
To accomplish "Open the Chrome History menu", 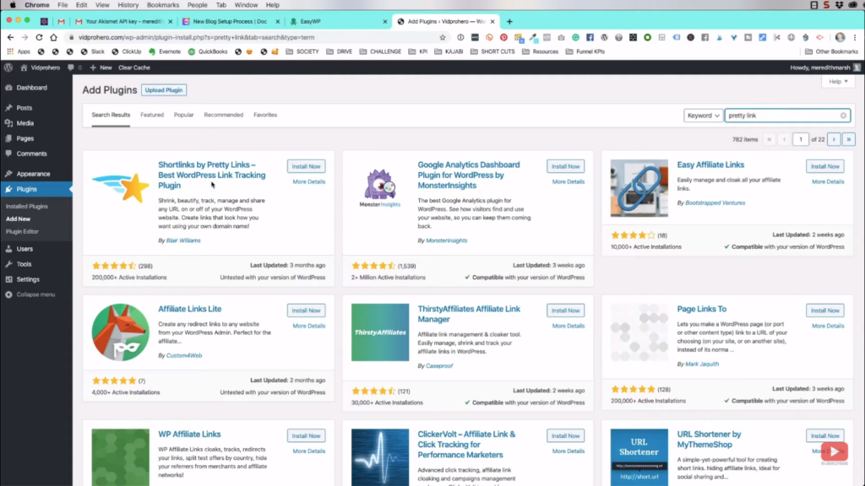I will click(x=128, y=5).
